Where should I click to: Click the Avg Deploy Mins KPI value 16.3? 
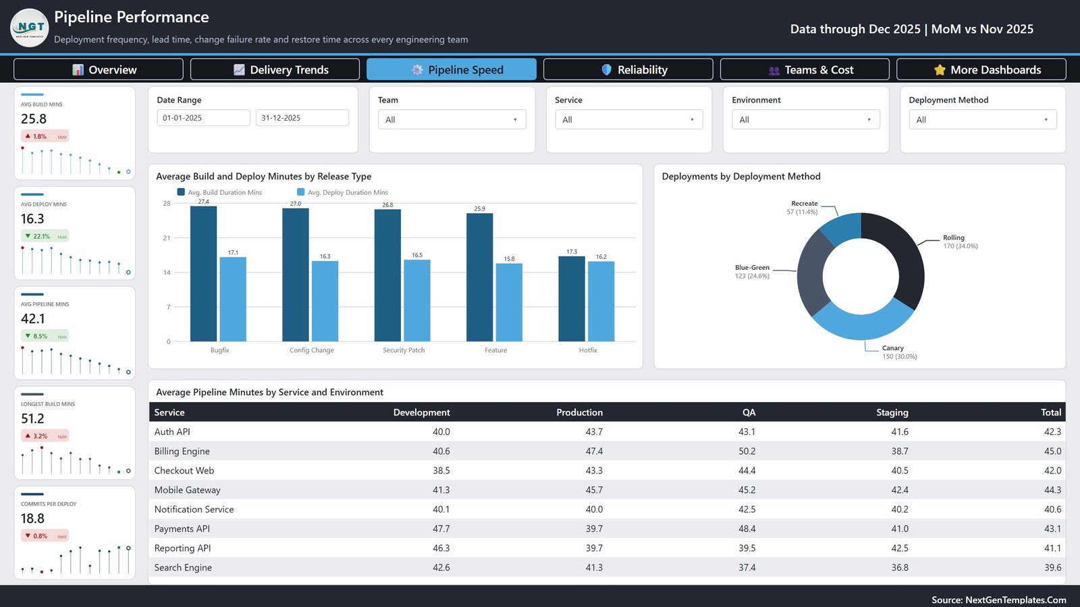point(32,219)
